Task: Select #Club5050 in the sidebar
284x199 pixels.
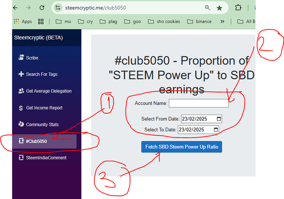Action: click(x=44, y=141)
